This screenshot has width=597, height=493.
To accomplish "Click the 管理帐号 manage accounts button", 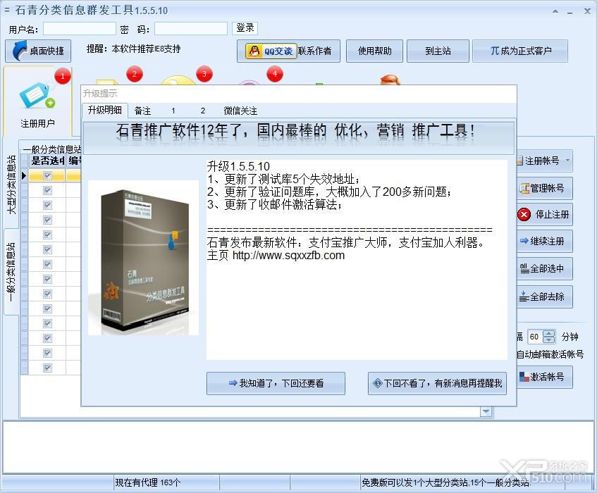I will pos(544,188).
